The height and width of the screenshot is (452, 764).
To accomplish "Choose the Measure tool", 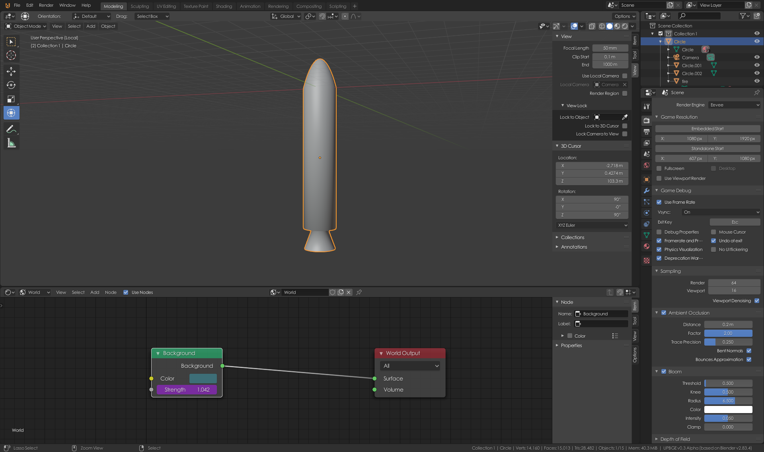I will point(11,143).
